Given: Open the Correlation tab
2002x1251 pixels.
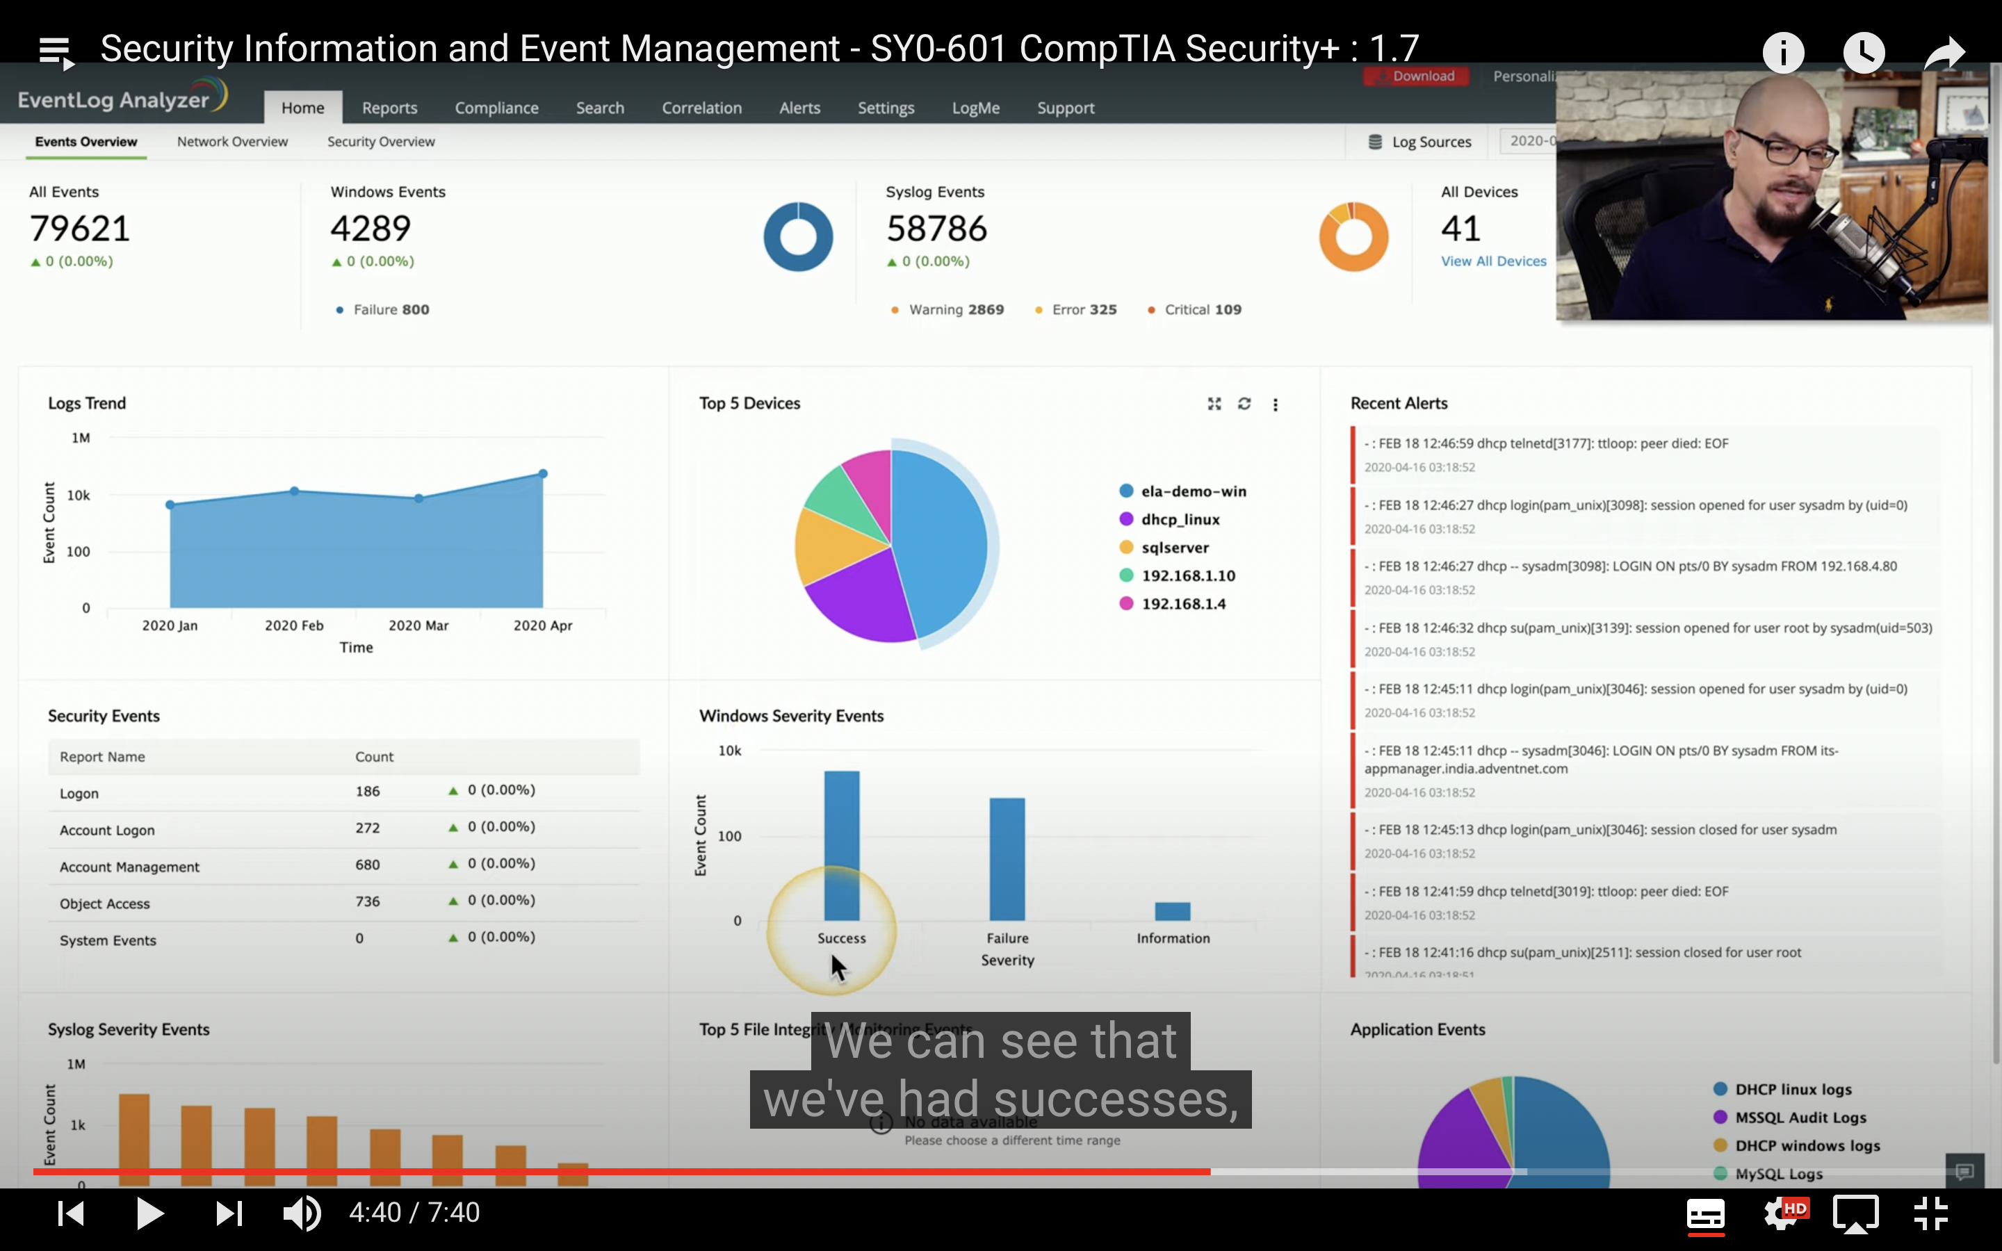Looking at the screenshot, I should coord(701,108).
